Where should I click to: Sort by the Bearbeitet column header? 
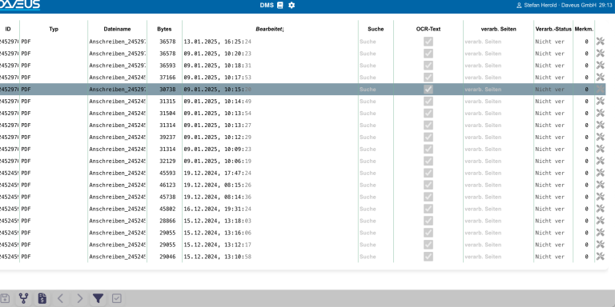pos(270,29)
